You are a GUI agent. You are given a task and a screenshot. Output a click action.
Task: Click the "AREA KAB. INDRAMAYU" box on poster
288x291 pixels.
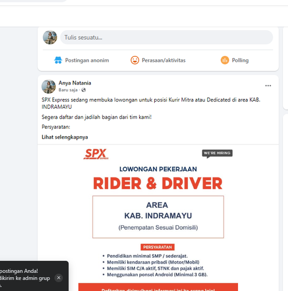(x=158, y=217)
